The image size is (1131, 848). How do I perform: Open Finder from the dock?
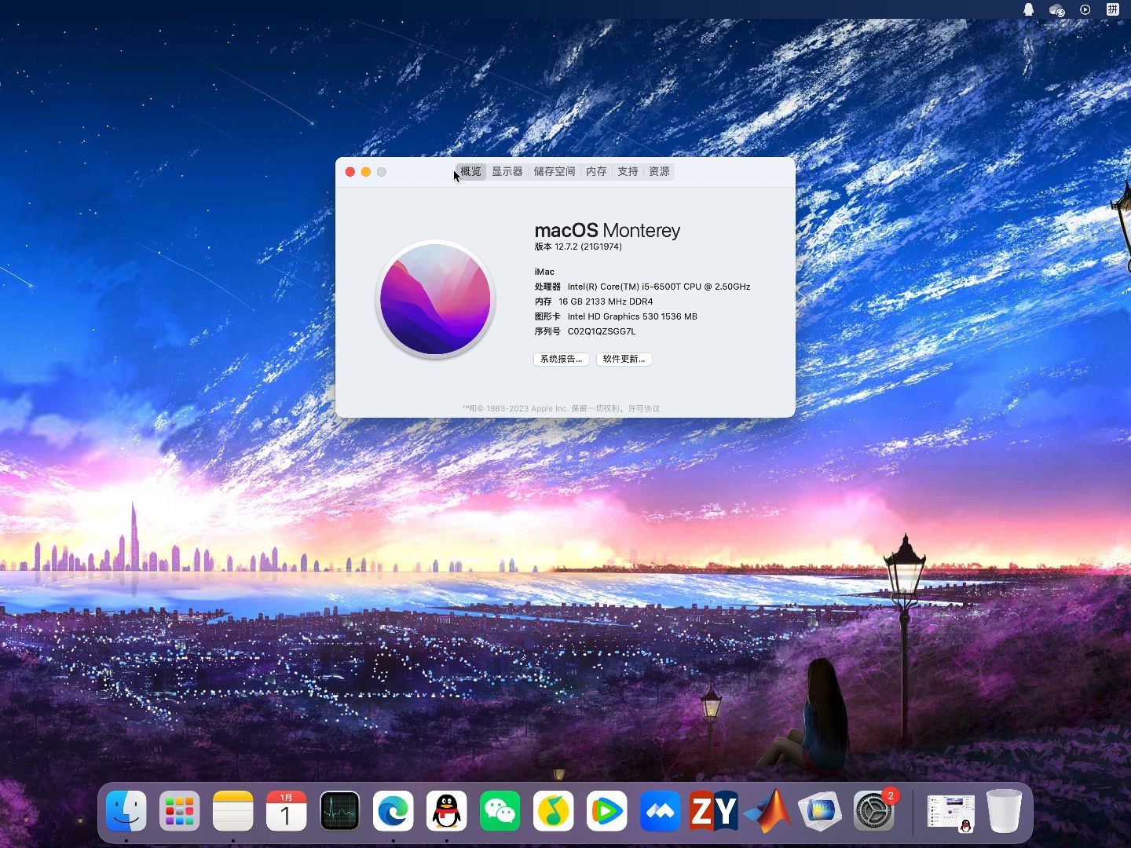pyautogui.click(x=126, y=811)
